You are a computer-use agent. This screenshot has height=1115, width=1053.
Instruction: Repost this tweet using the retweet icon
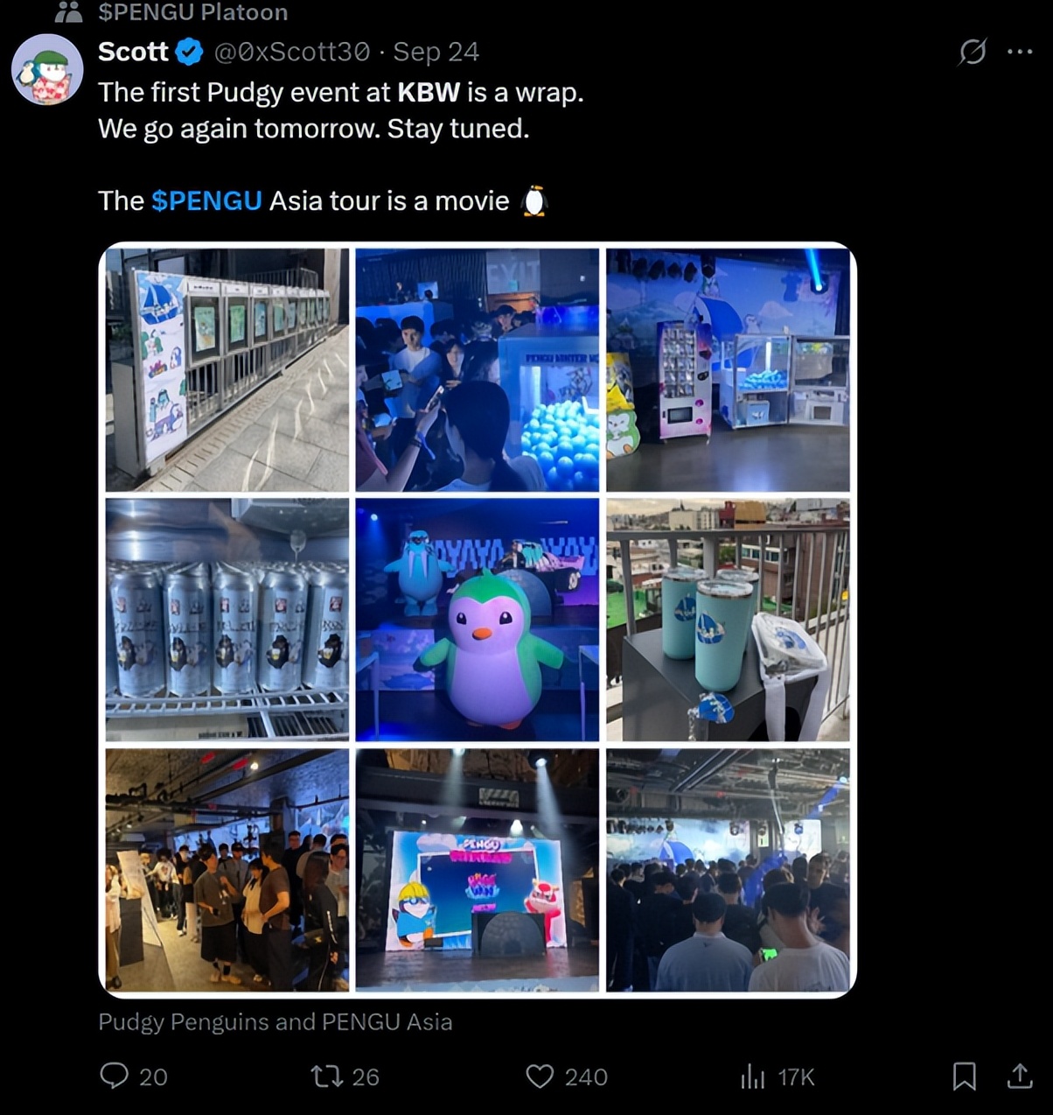point(327,1076)
